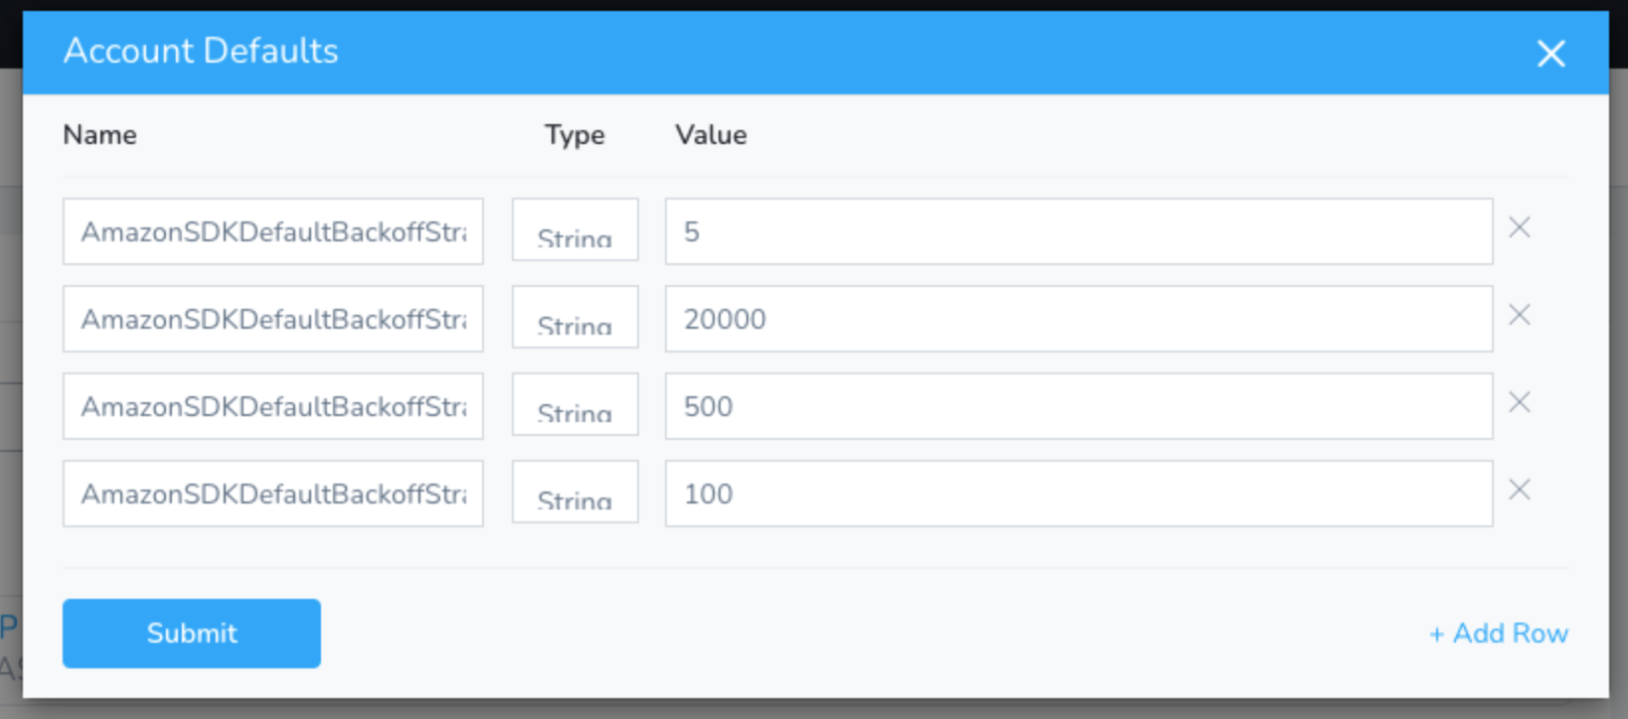Screen dimensions: 1628x719
Task: Click the Value field containing 5
Action: [x=1079, y=231]
